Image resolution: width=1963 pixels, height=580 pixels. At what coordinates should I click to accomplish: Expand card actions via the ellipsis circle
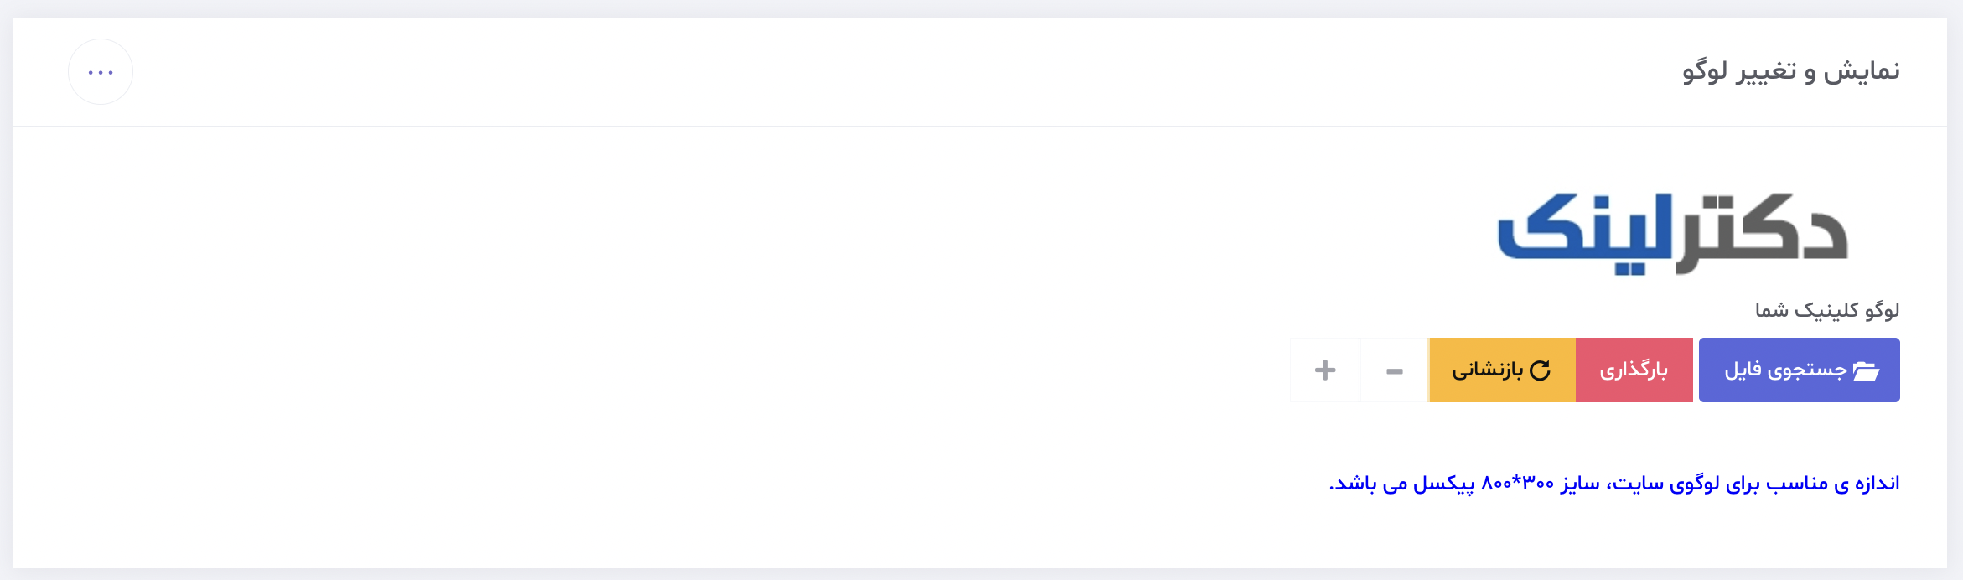pyautogui.click(x=101, y=72)
